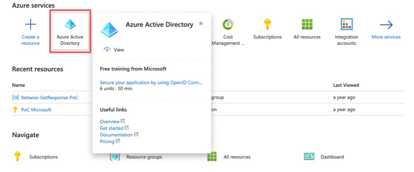Click the Resource groups cube icon in Navigate
The image size is (414, 172).
[x=115, y=156]
